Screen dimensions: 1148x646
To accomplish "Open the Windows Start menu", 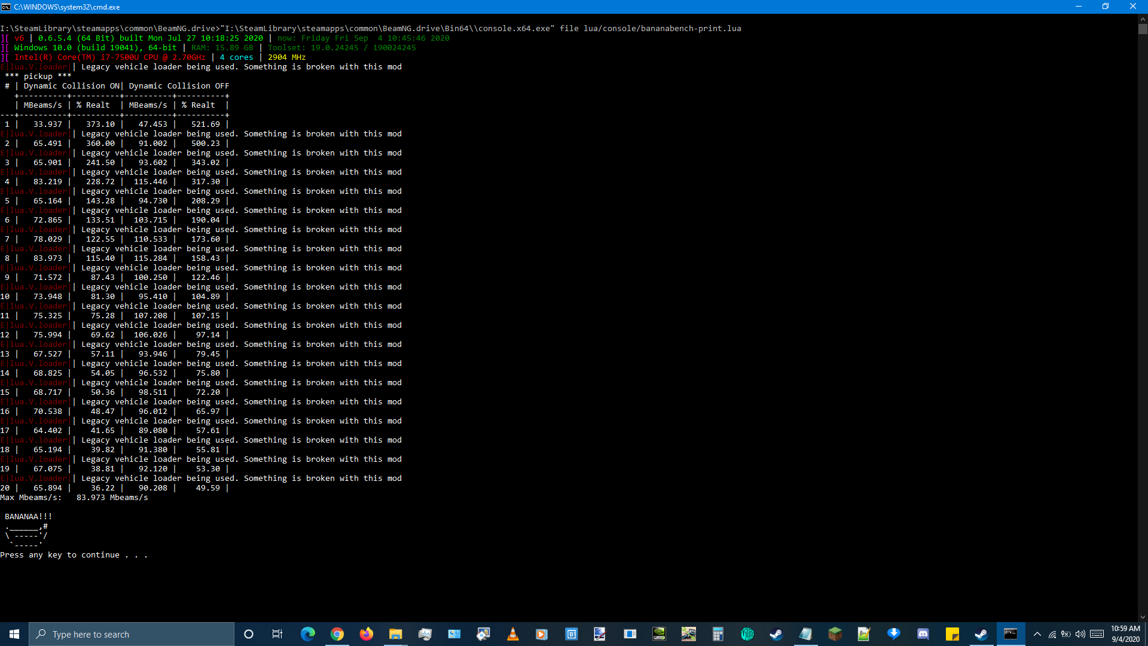I will pos(14,634).
